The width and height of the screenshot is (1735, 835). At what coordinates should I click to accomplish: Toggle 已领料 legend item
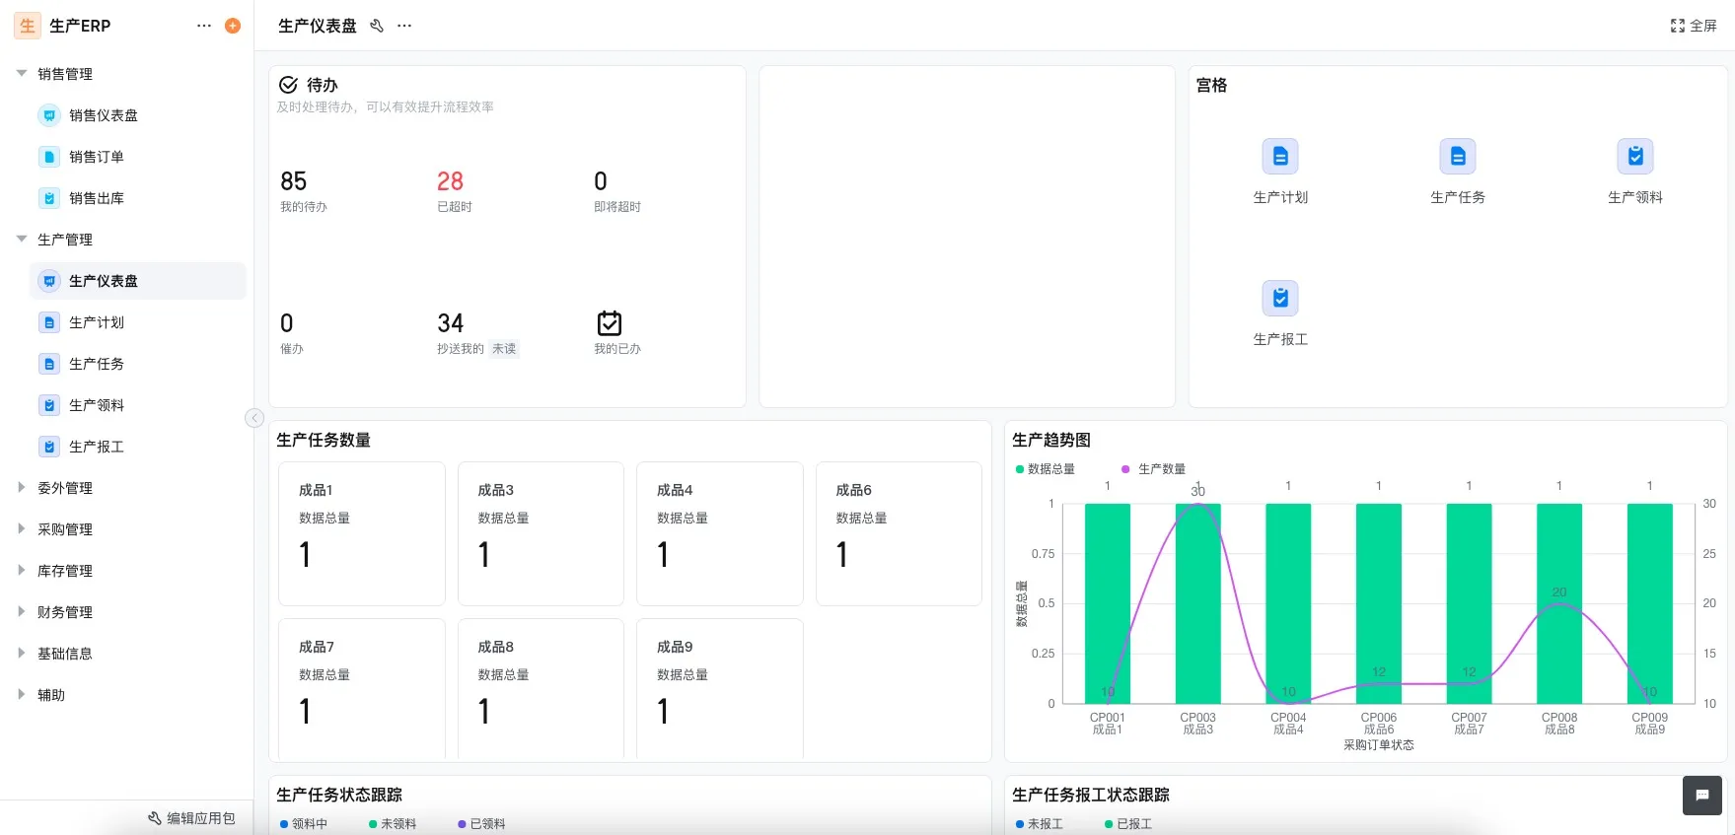click(x=481, y=824)
